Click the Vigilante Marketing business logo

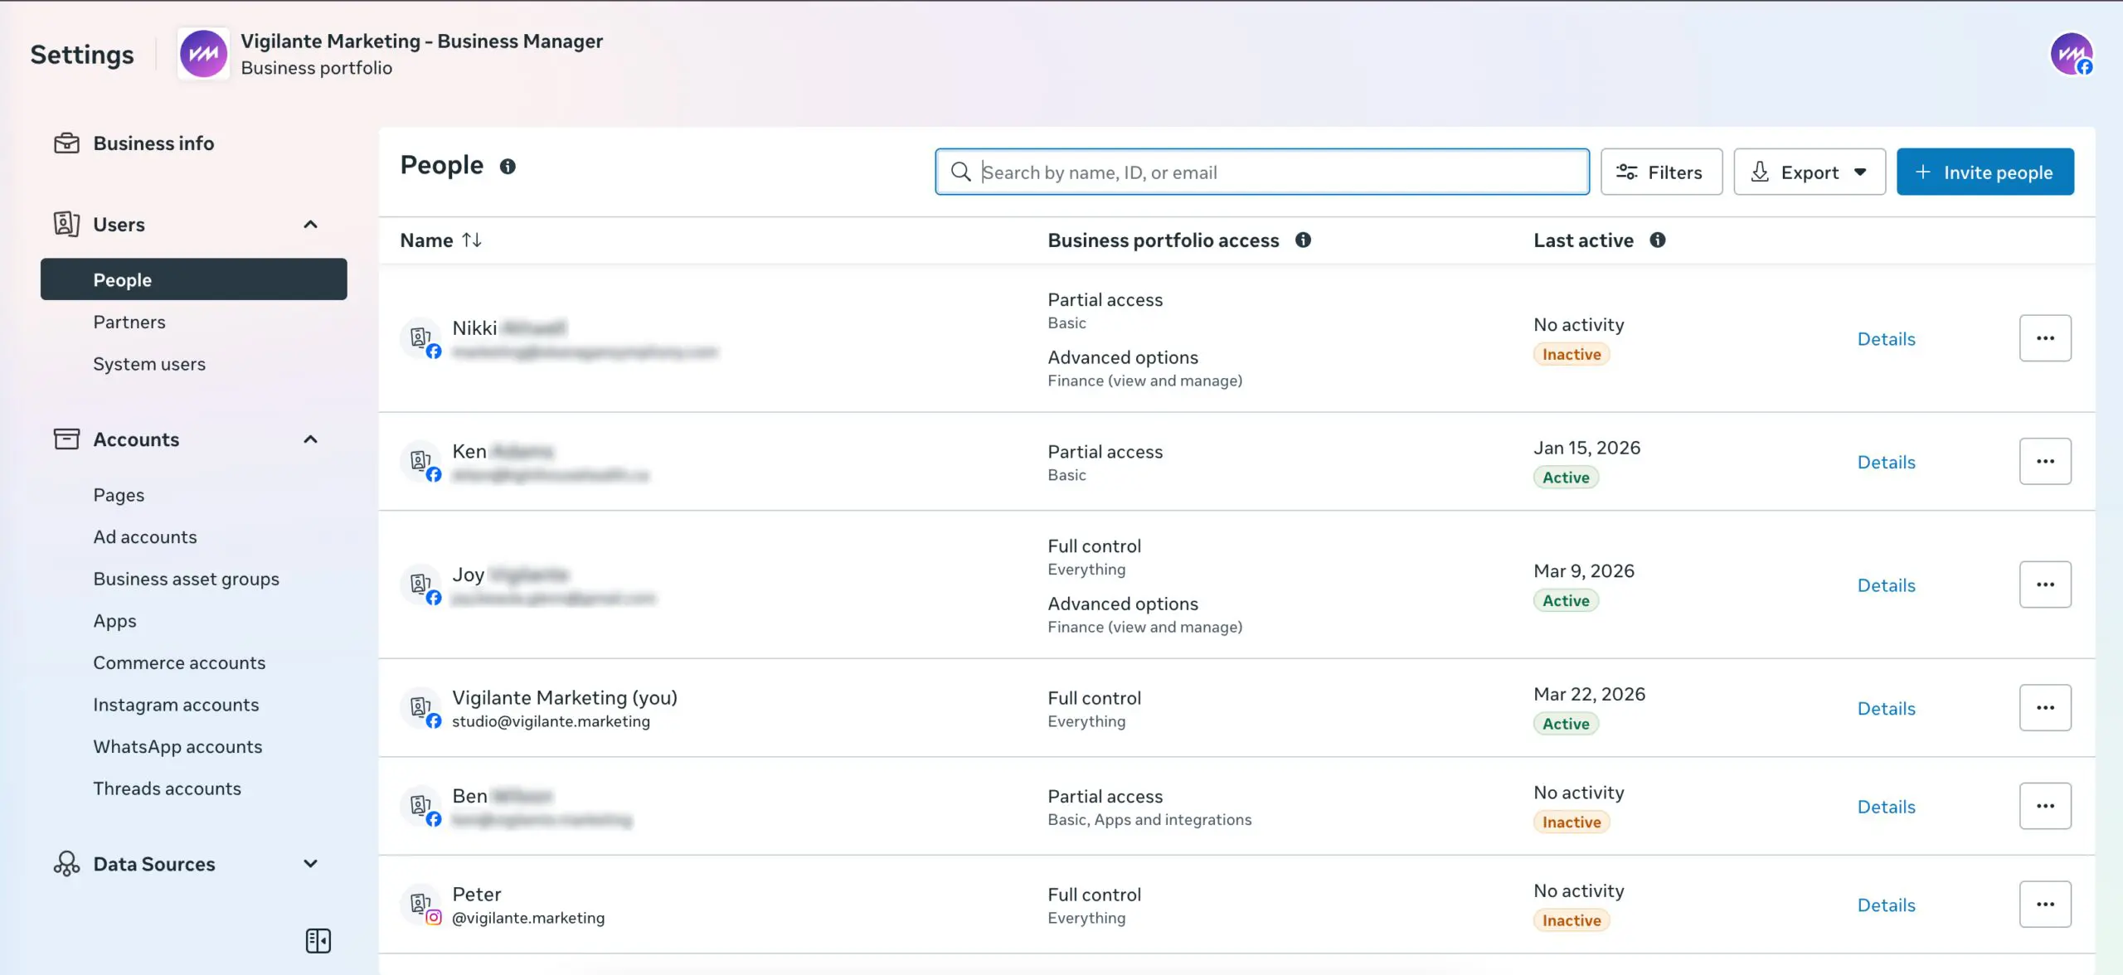tap(203, 55)
